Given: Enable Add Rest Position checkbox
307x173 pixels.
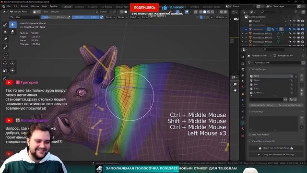Looking at the screenshot, I should tap(250, 135).
